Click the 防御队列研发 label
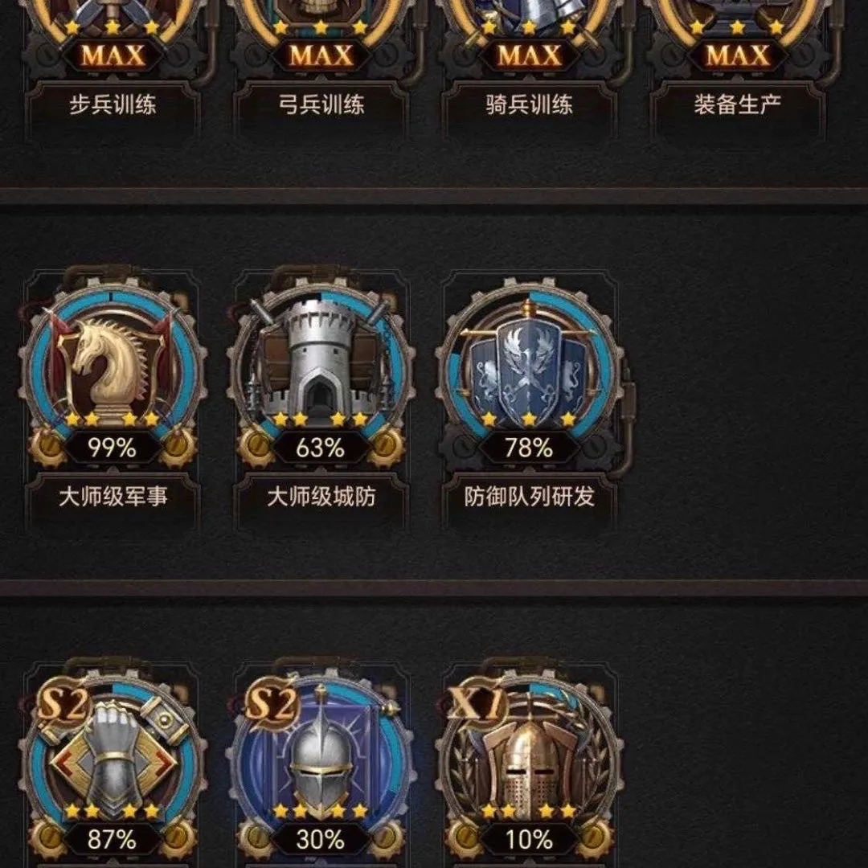868x868 pixels. [529, 497]
